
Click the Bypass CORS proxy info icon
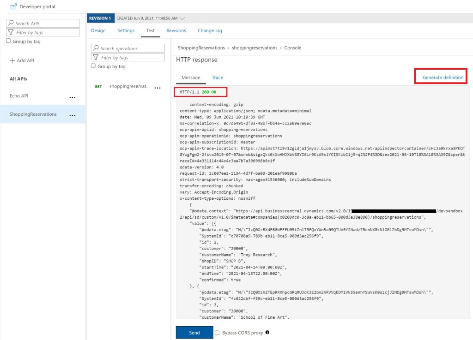(267, 333)
